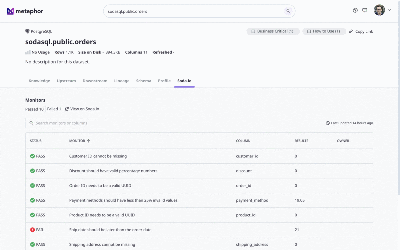Expand the account menu chevron
The image size is (400, 250).
click(x=389, y=10)
